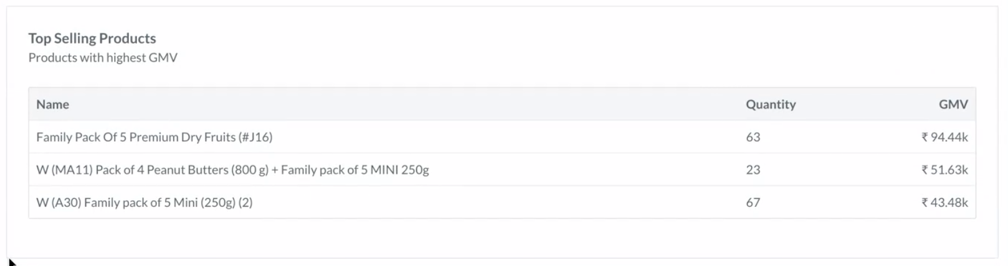Click the Products with highest GMV subtitle
Screen dimensions: 1008x266
[103, 58]
